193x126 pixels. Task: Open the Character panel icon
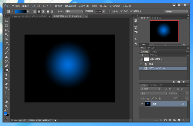point(136,39)
